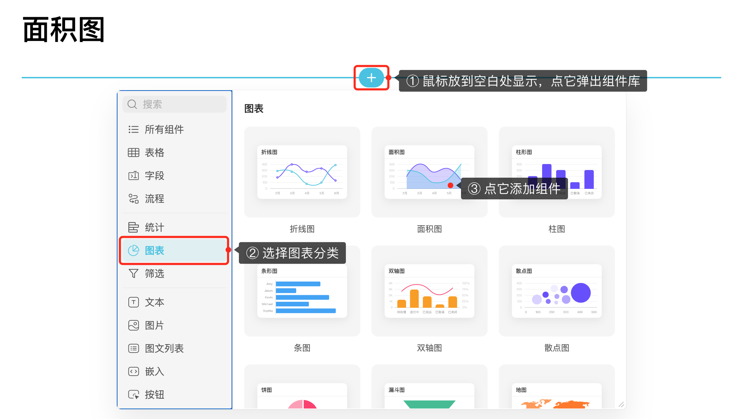Click the 柱图 caption below thumbnail

point(557,229)
